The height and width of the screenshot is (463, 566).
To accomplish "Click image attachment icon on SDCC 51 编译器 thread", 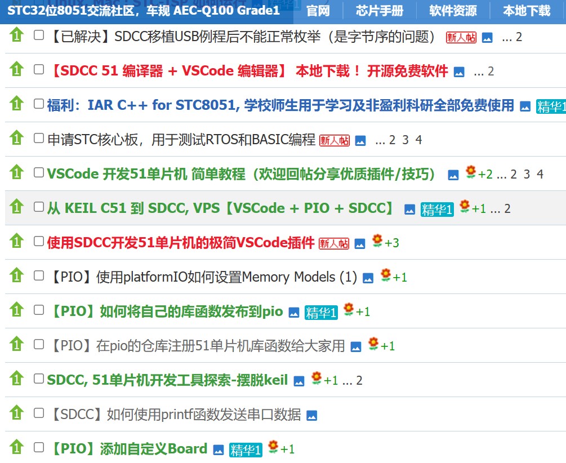I will click(x=459, y=72).
